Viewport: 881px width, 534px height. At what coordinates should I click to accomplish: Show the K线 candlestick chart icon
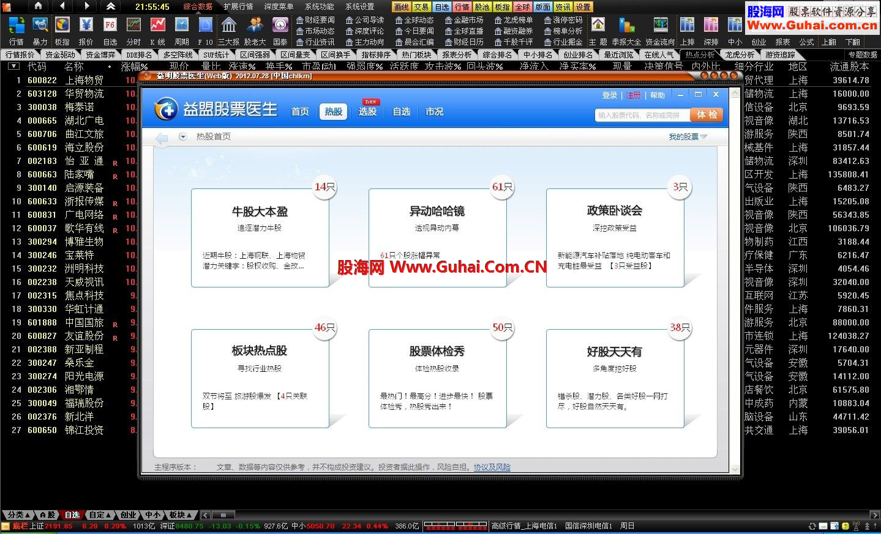tap(157, 25)
